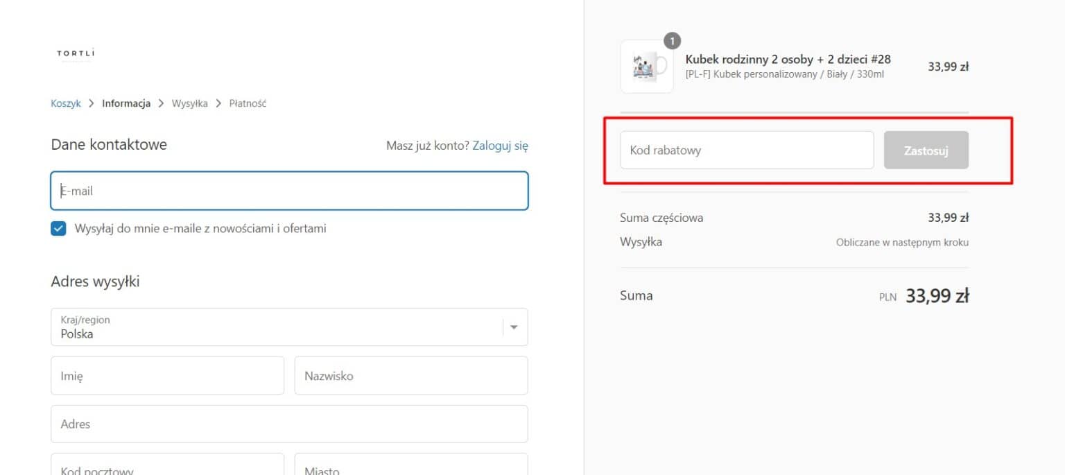Open the Płatność breadcrumb step
This screenshot has height=475, width=1065.
248,103
